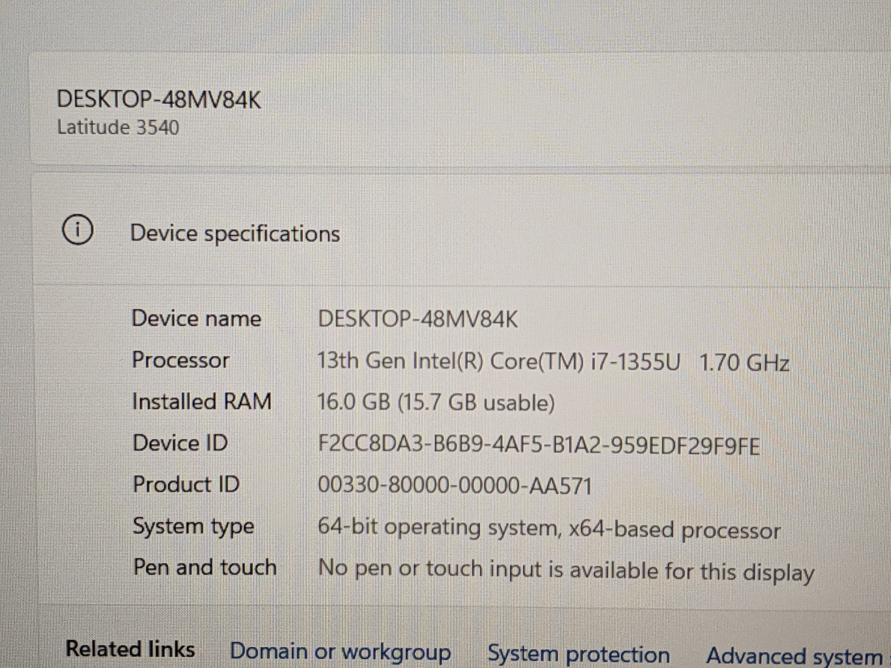Viewport: 891px width, 668px height.
Task: Click the Device name label
Action: pyautogui.click(x=196, y=318)
